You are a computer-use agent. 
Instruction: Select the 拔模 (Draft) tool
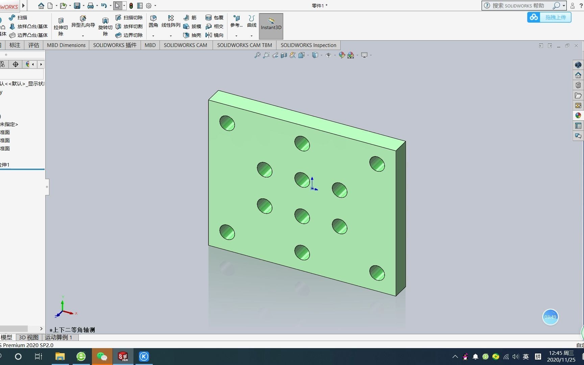click(192, 26)
